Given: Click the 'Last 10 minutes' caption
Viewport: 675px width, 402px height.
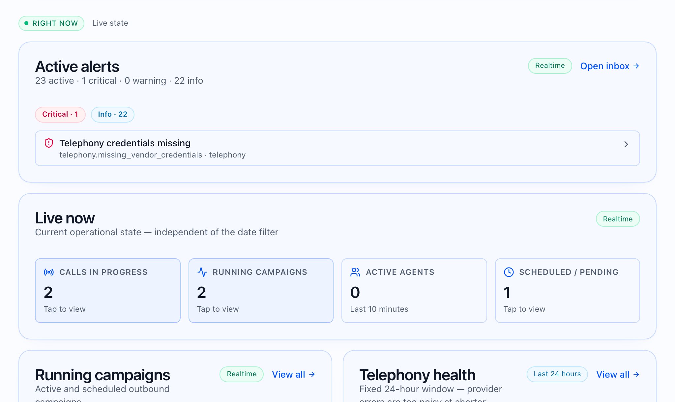Looking at the screenshot, I should point(379,309).
